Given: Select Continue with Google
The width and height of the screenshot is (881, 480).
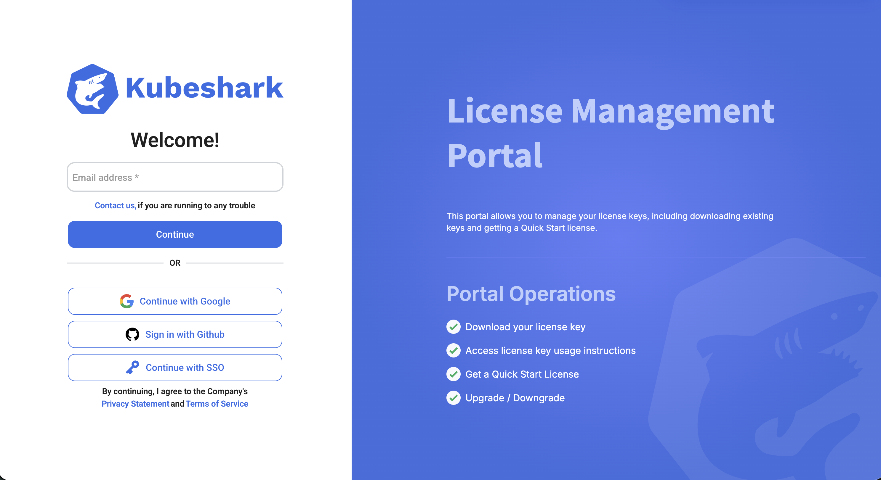Looking at the screenshot, I should (175, 301).
